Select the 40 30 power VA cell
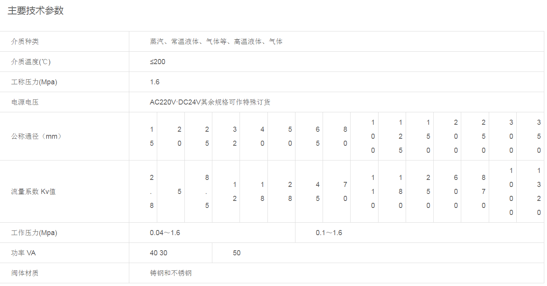The height and width of the screenshot is (286, 547). pos(158,253)
